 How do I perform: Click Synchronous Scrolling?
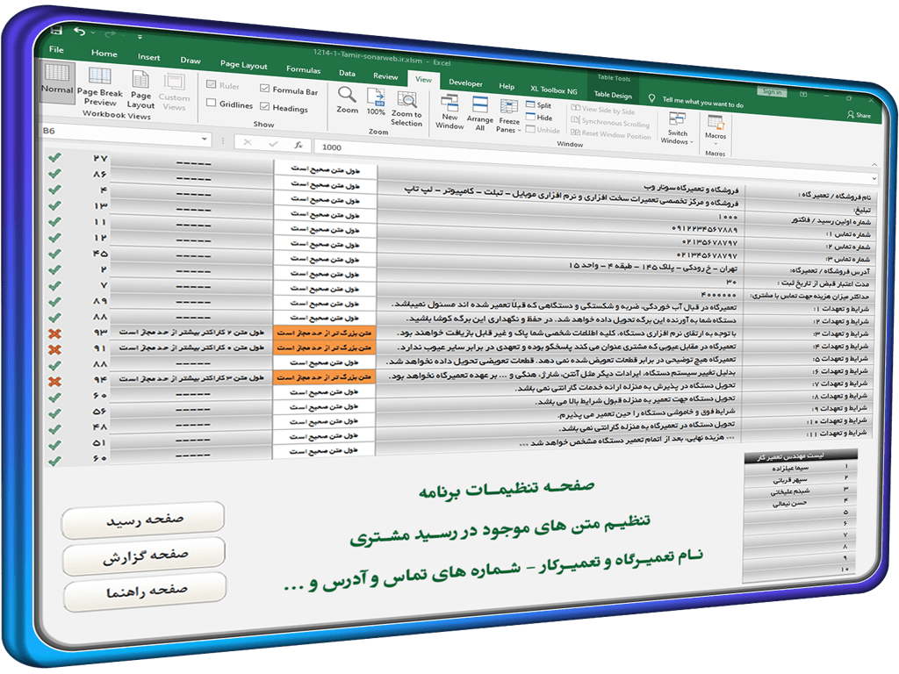click(610, 122)
